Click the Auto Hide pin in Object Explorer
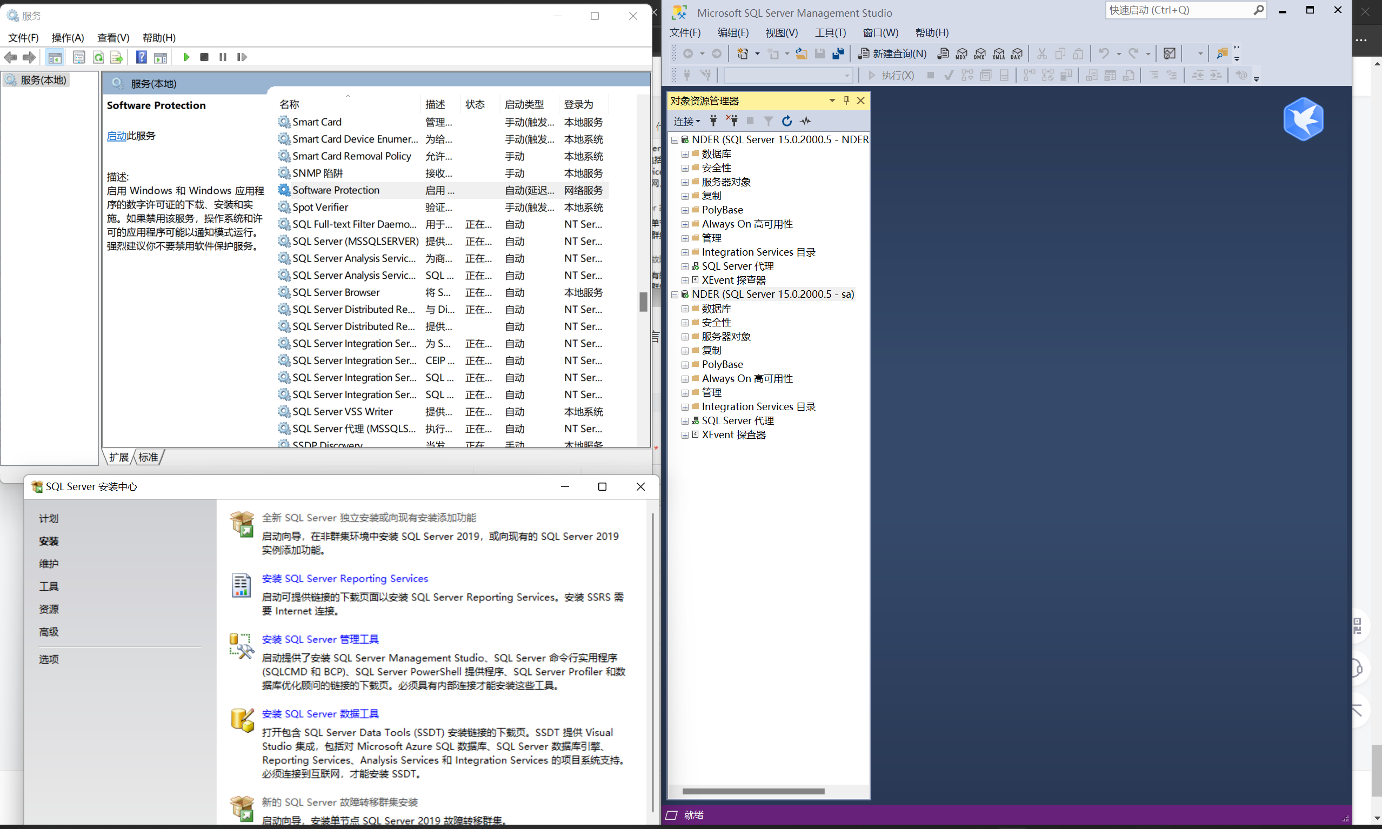1382x829 pixels. tap(846, 101)
